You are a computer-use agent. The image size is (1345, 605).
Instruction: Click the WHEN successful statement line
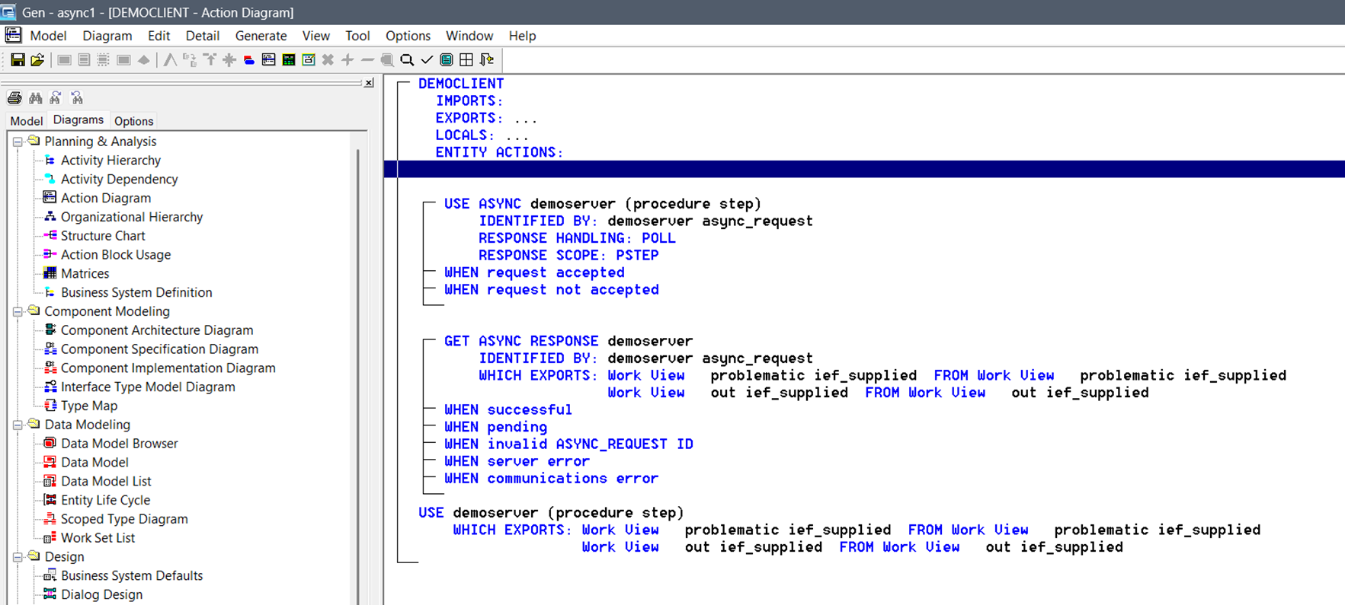point(508,410)
